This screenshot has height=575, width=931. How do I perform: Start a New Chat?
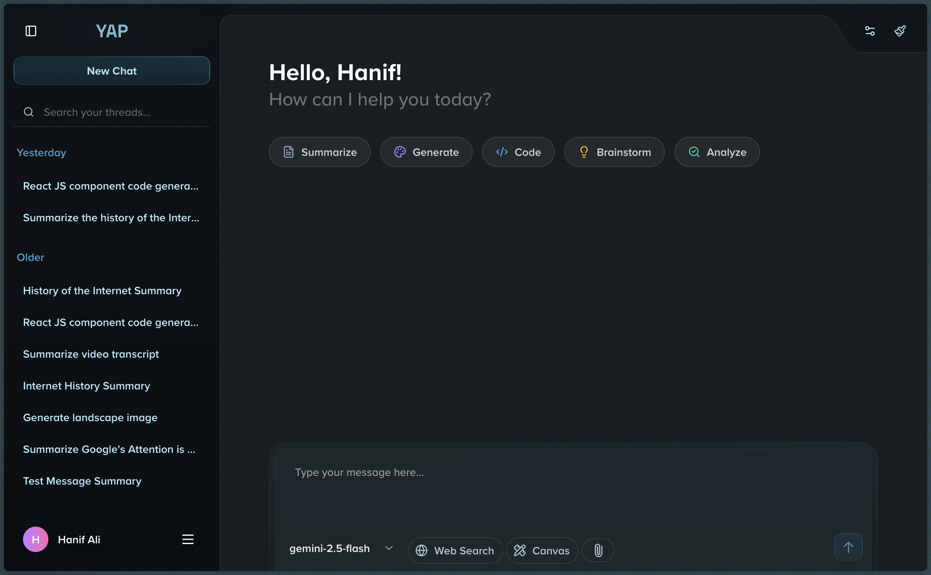112,71
